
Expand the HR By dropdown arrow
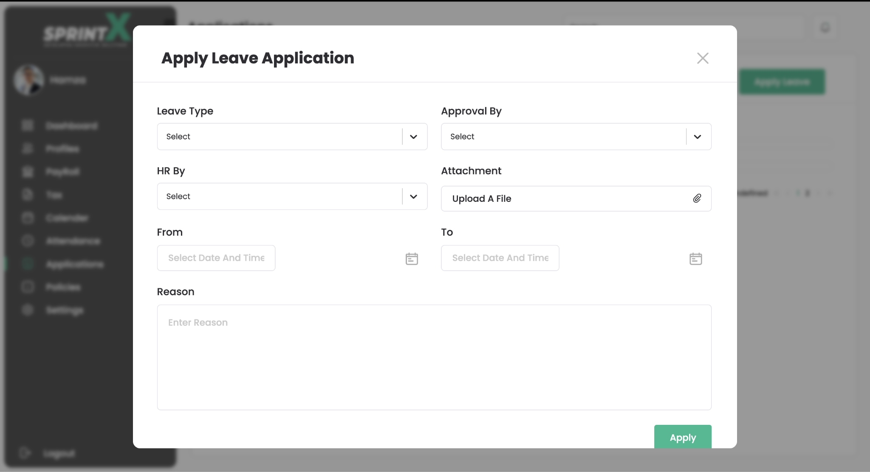(413, 197)
